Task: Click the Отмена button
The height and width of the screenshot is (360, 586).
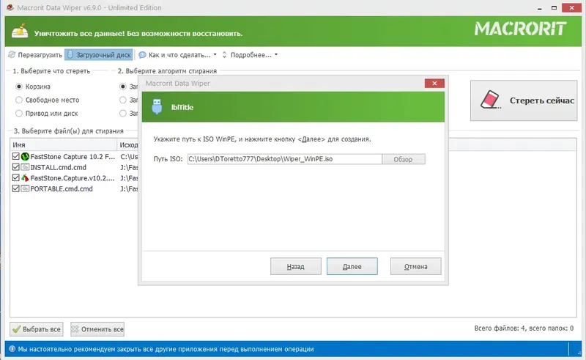Action: [415, 266]
